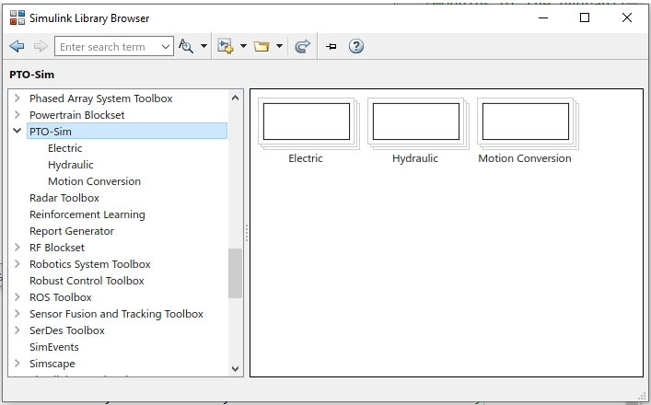The width and height of the screenshot is (651, 405).
Task: Collapse the PTO-Sim tree node
Action: click(17, 131)
